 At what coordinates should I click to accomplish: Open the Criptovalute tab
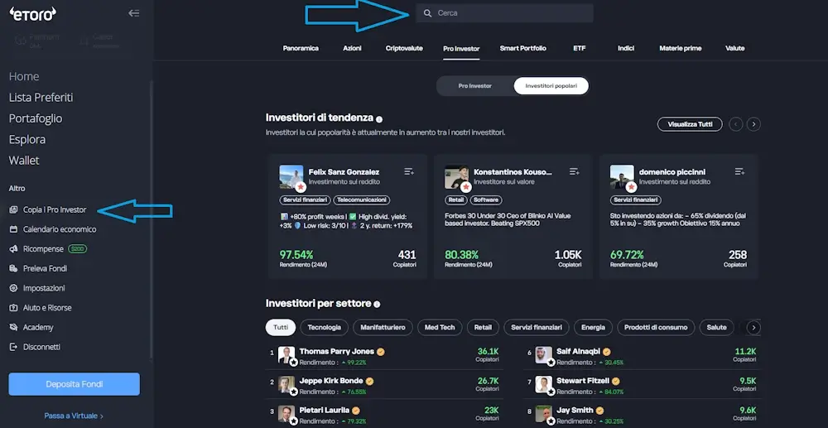(404, 49)
